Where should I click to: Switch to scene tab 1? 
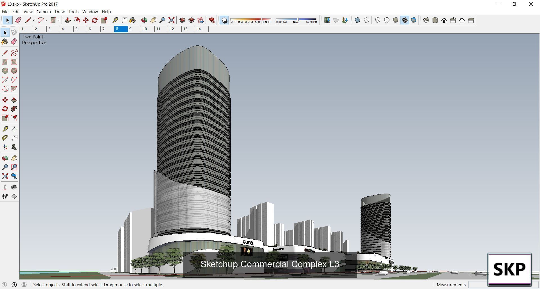tap(26, 29)
